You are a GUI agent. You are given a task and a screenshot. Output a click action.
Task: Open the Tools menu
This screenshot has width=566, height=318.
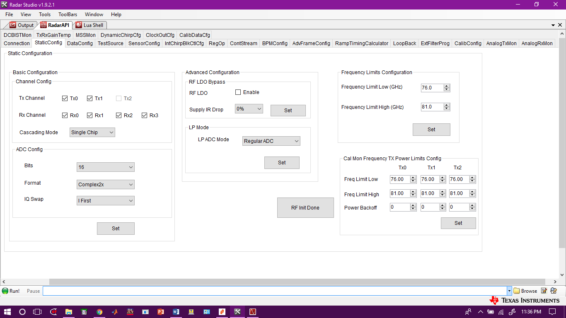(45, 14)
